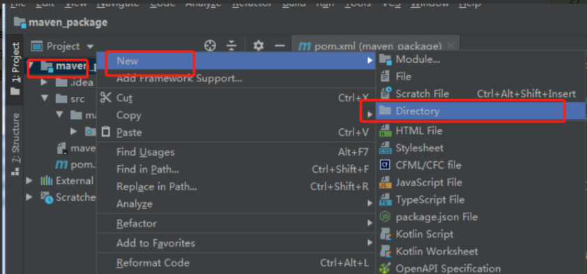This screenshot has width=587, height=274.
Task: Click the Directory folder icon
Action: pos(386,110)
